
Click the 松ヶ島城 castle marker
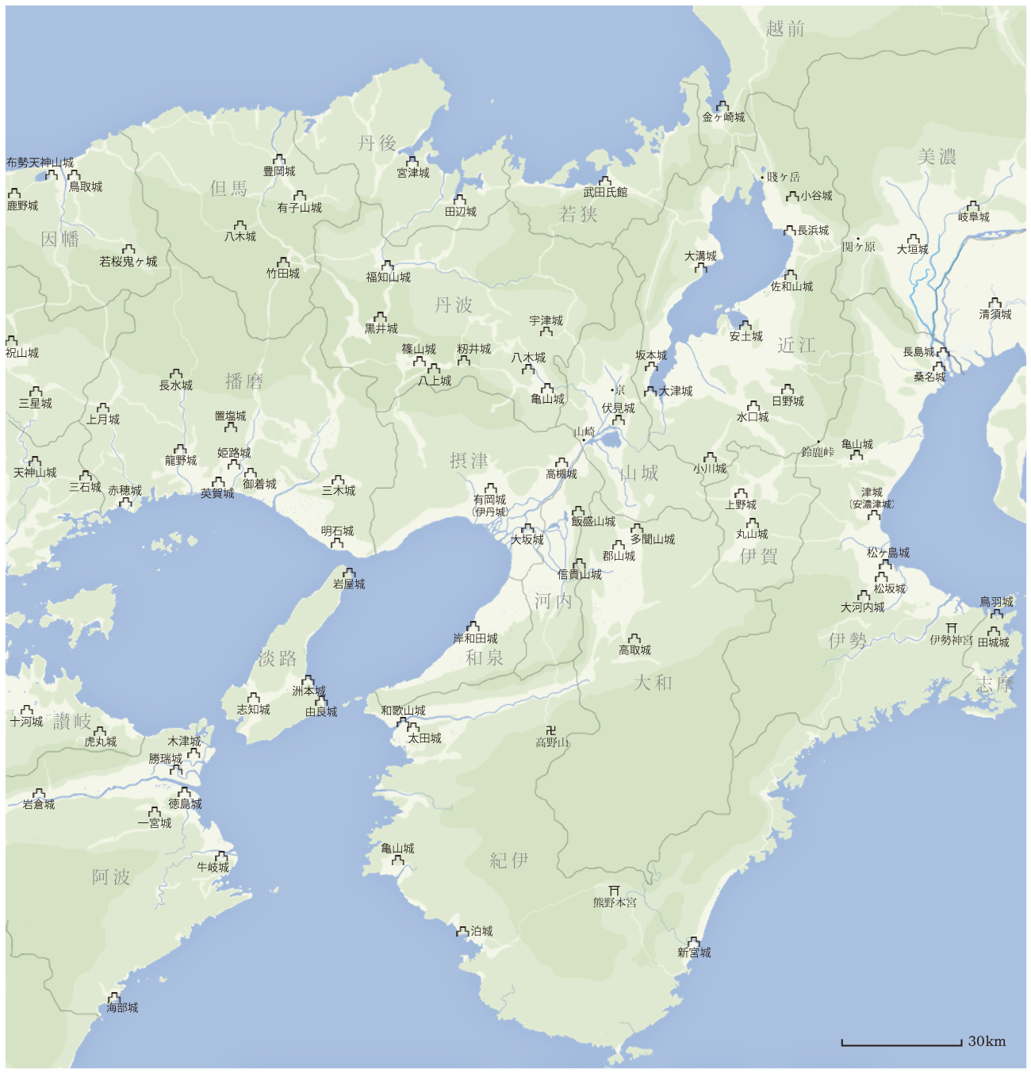click(885, 564)
